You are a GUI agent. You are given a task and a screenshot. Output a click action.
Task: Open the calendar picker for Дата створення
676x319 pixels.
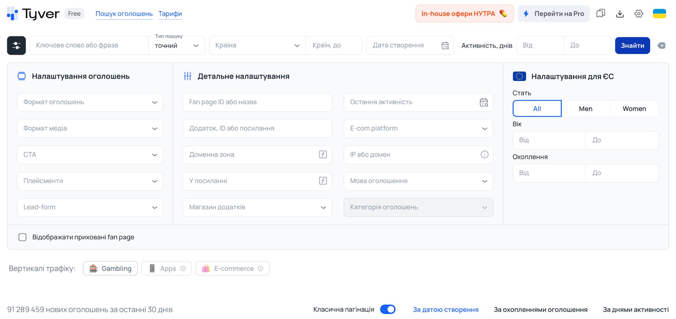tap(445, 45)
